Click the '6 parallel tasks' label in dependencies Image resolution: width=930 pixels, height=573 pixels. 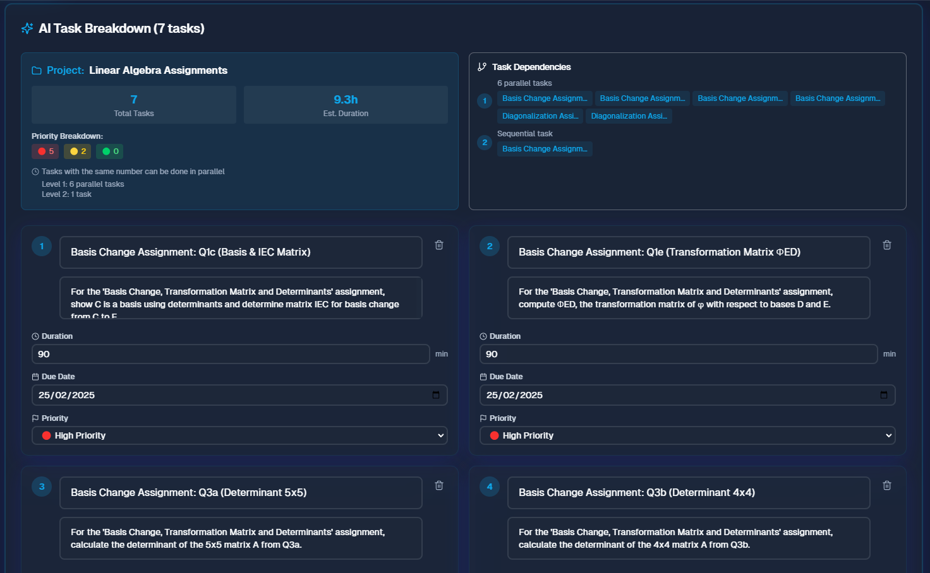(x=524, y=83)
